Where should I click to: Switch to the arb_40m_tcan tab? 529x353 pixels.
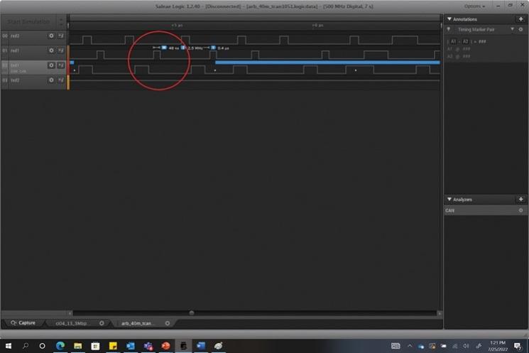[137, 323]
